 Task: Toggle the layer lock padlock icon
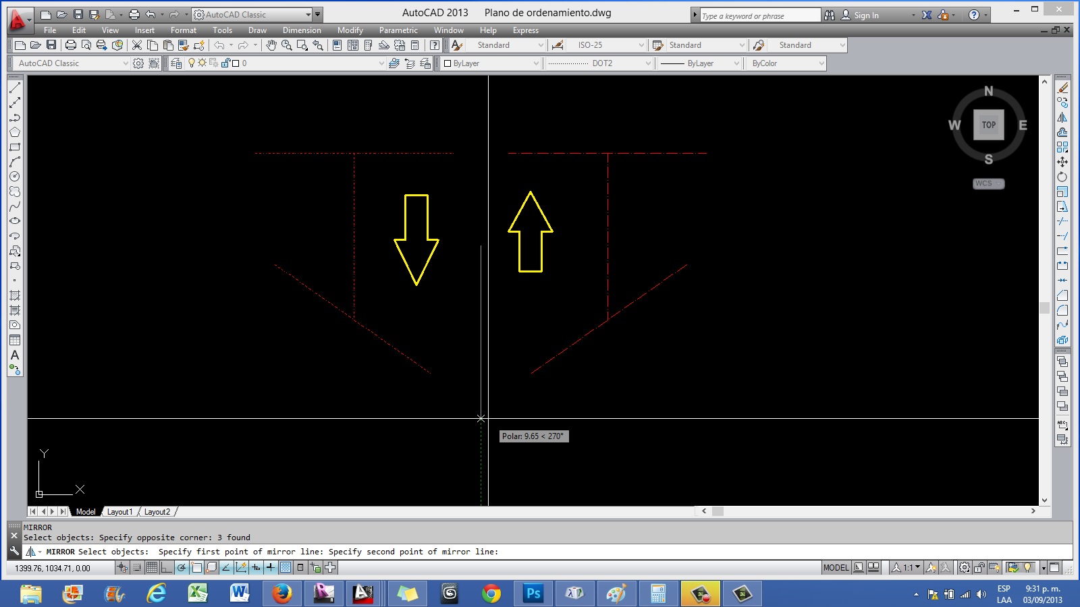click(x=225, y=63)
